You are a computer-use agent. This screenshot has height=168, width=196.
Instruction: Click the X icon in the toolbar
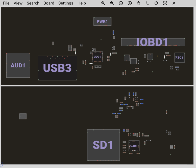(174, 3)
